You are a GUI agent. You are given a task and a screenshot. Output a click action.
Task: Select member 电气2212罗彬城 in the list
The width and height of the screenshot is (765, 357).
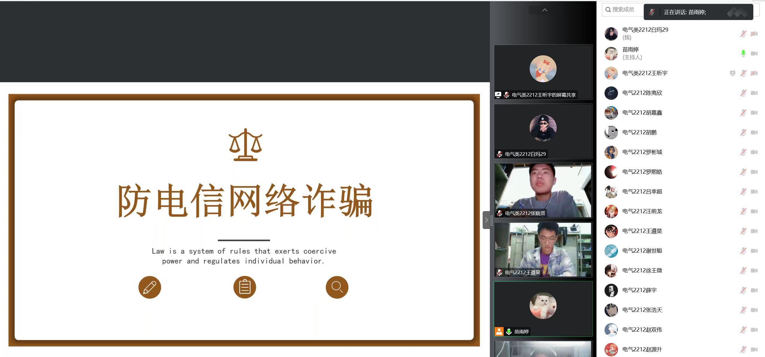coord(642,152)
